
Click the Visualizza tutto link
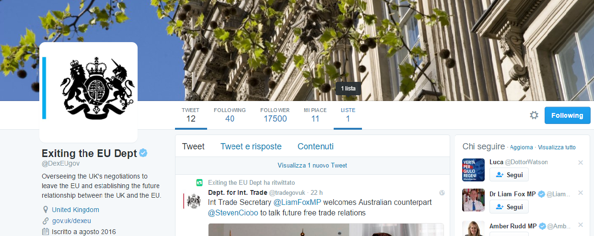click(x=557, y=147)
